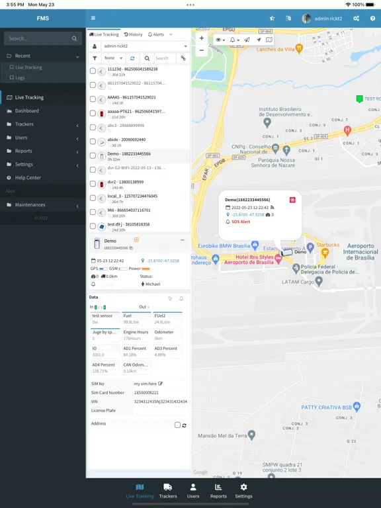Viewport: 381px width, 508px height.
Task: Click the filter funnel icon
Action: pos(95,58)
